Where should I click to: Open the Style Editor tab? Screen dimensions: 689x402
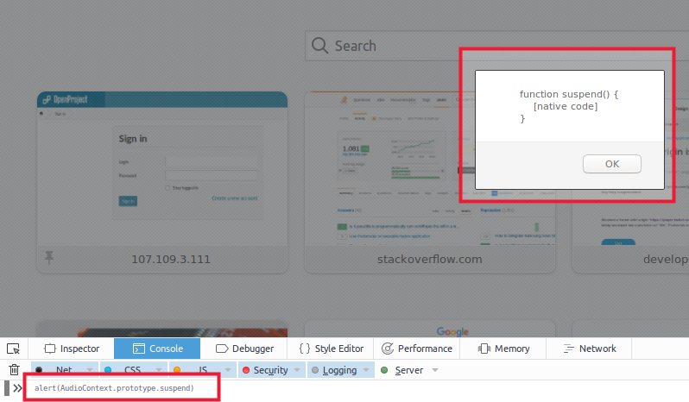coord(331,349)
